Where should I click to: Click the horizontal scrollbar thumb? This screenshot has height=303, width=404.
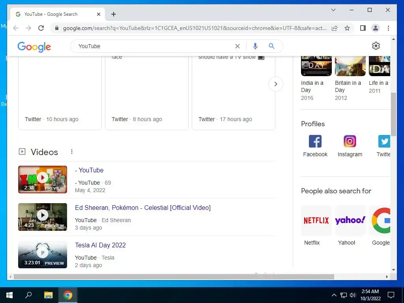pyautogui.click(x=174, y=277)
